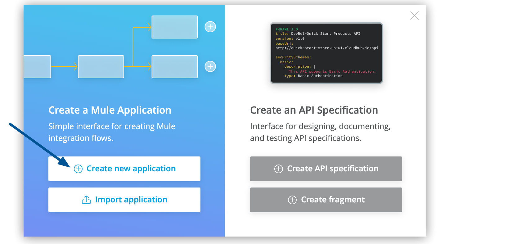Click the 'Create a Mule Application' heading
The image size is (512, 244).
pyautogui.click(x=110, y=110)
